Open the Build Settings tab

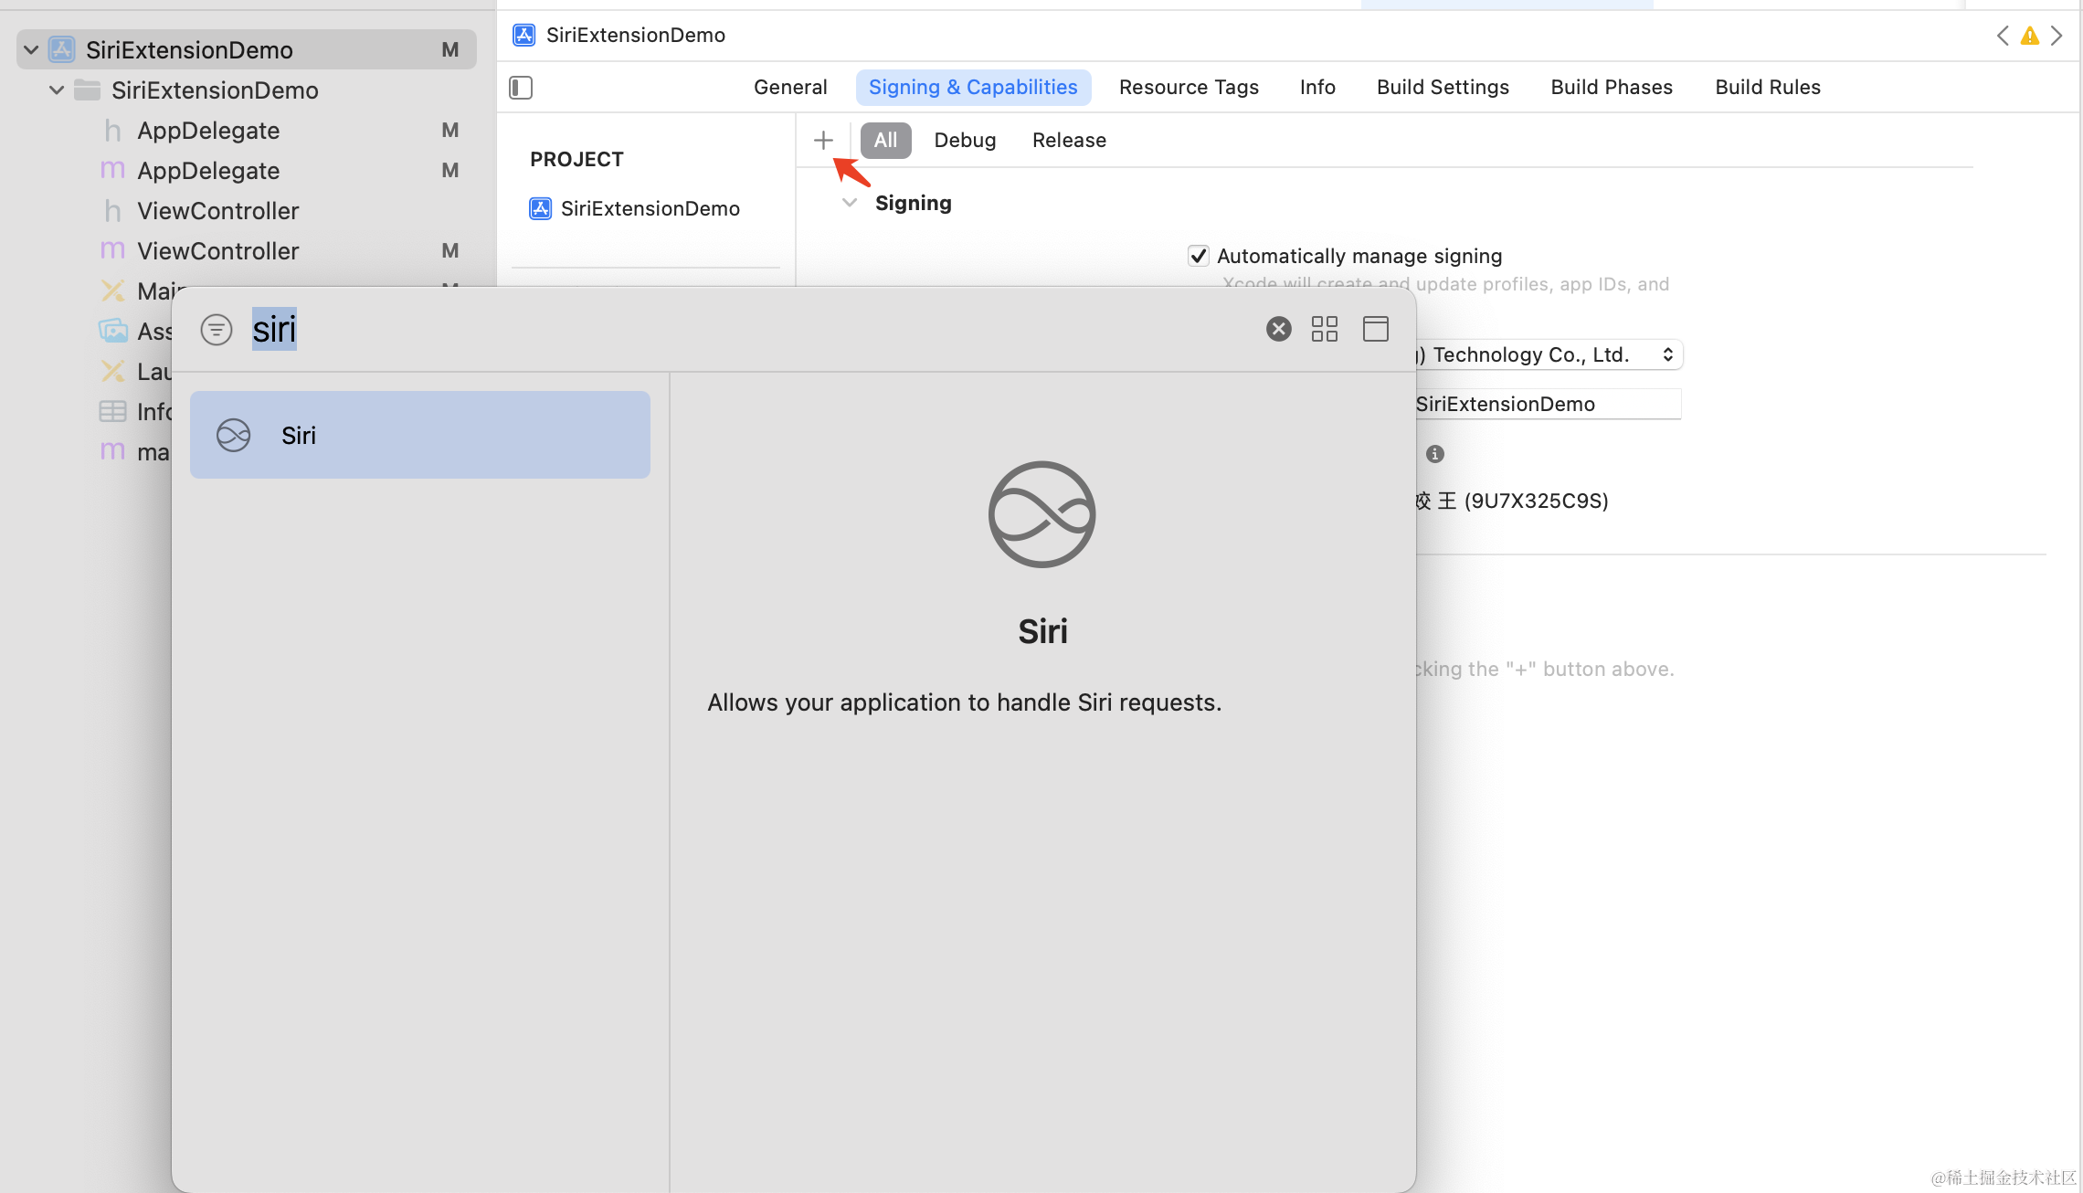(1442, 88)
